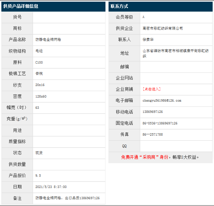Viewport: 214px width, 206px height.
Task: Click the fax number 86--2571788
Action: pyautogui.click(x=152, y=134)
